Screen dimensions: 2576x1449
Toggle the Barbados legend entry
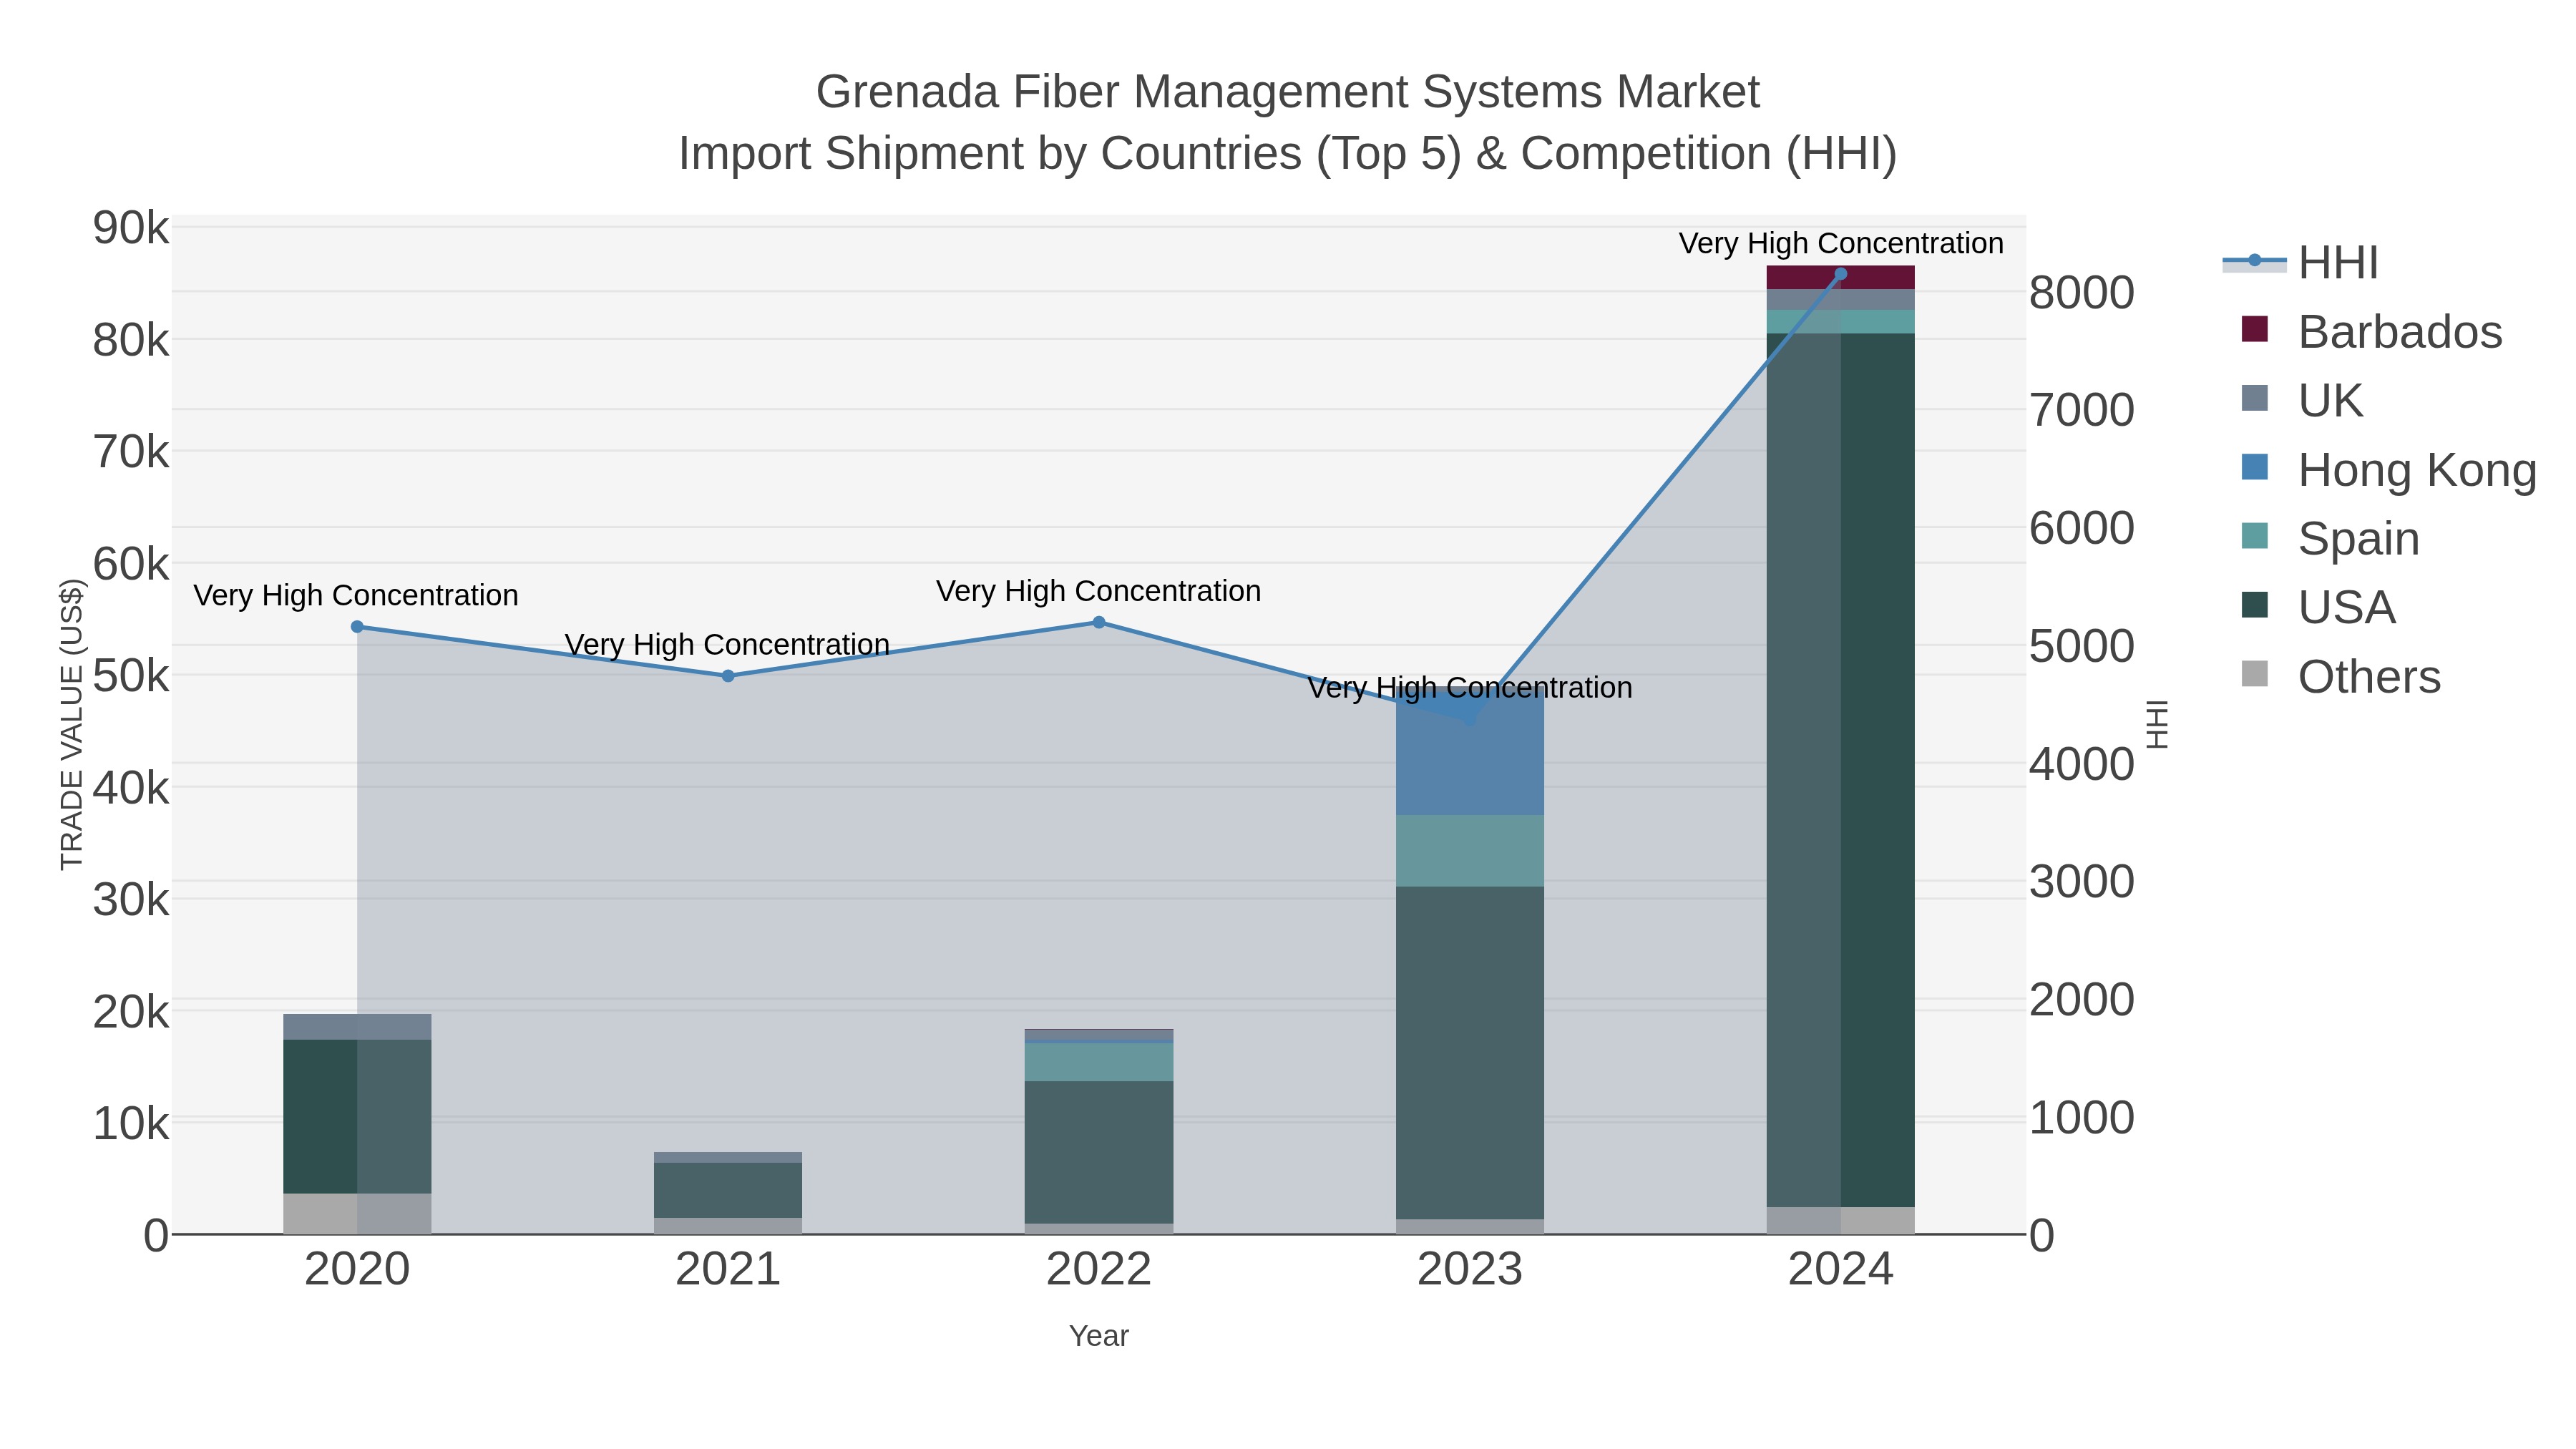pos(2372,331)
